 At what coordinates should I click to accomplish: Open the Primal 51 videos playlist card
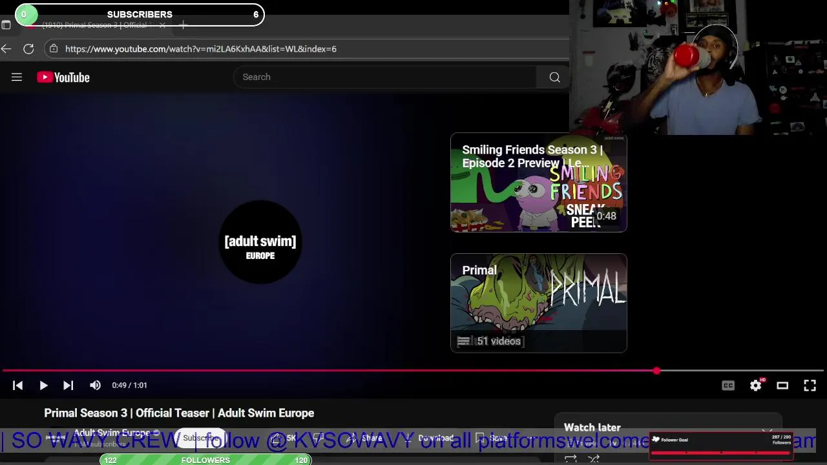click(538, 303)
